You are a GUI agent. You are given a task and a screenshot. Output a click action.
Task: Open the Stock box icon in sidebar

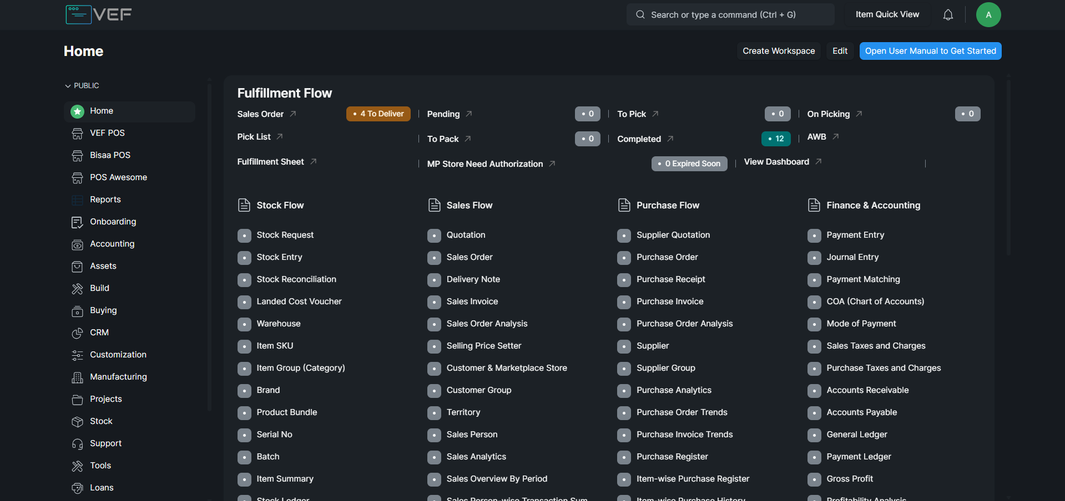click(77, 422)
